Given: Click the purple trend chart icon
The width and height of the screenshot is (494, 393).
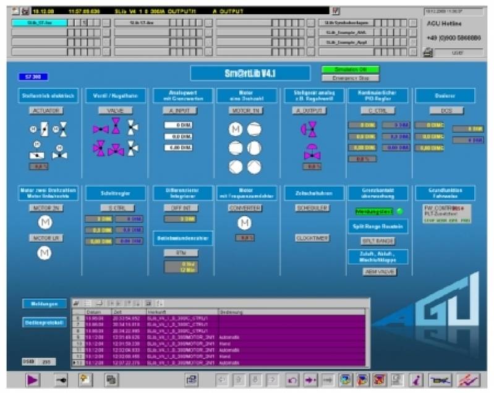Looking at the screenshot, I should 469,380.
